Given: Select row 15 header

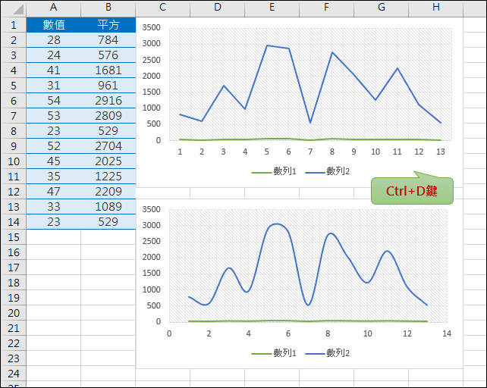Looking at the screenshot, I should pyautogui.click(x=14, y=237).
